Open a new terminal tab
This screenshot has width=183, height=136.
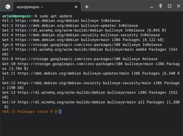[x=87, y=7]
